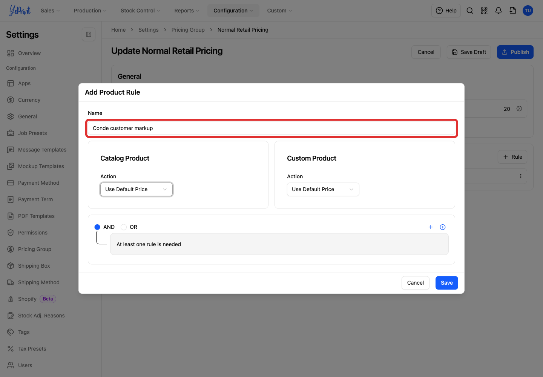This screenshot has height=377, width=543.
Task: Open the document export icon in header
Action: coord(513,11)
